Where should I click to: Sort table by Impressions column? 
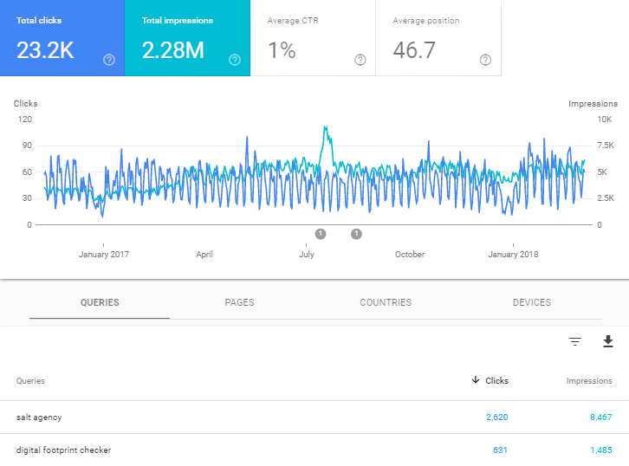(589, 380)
